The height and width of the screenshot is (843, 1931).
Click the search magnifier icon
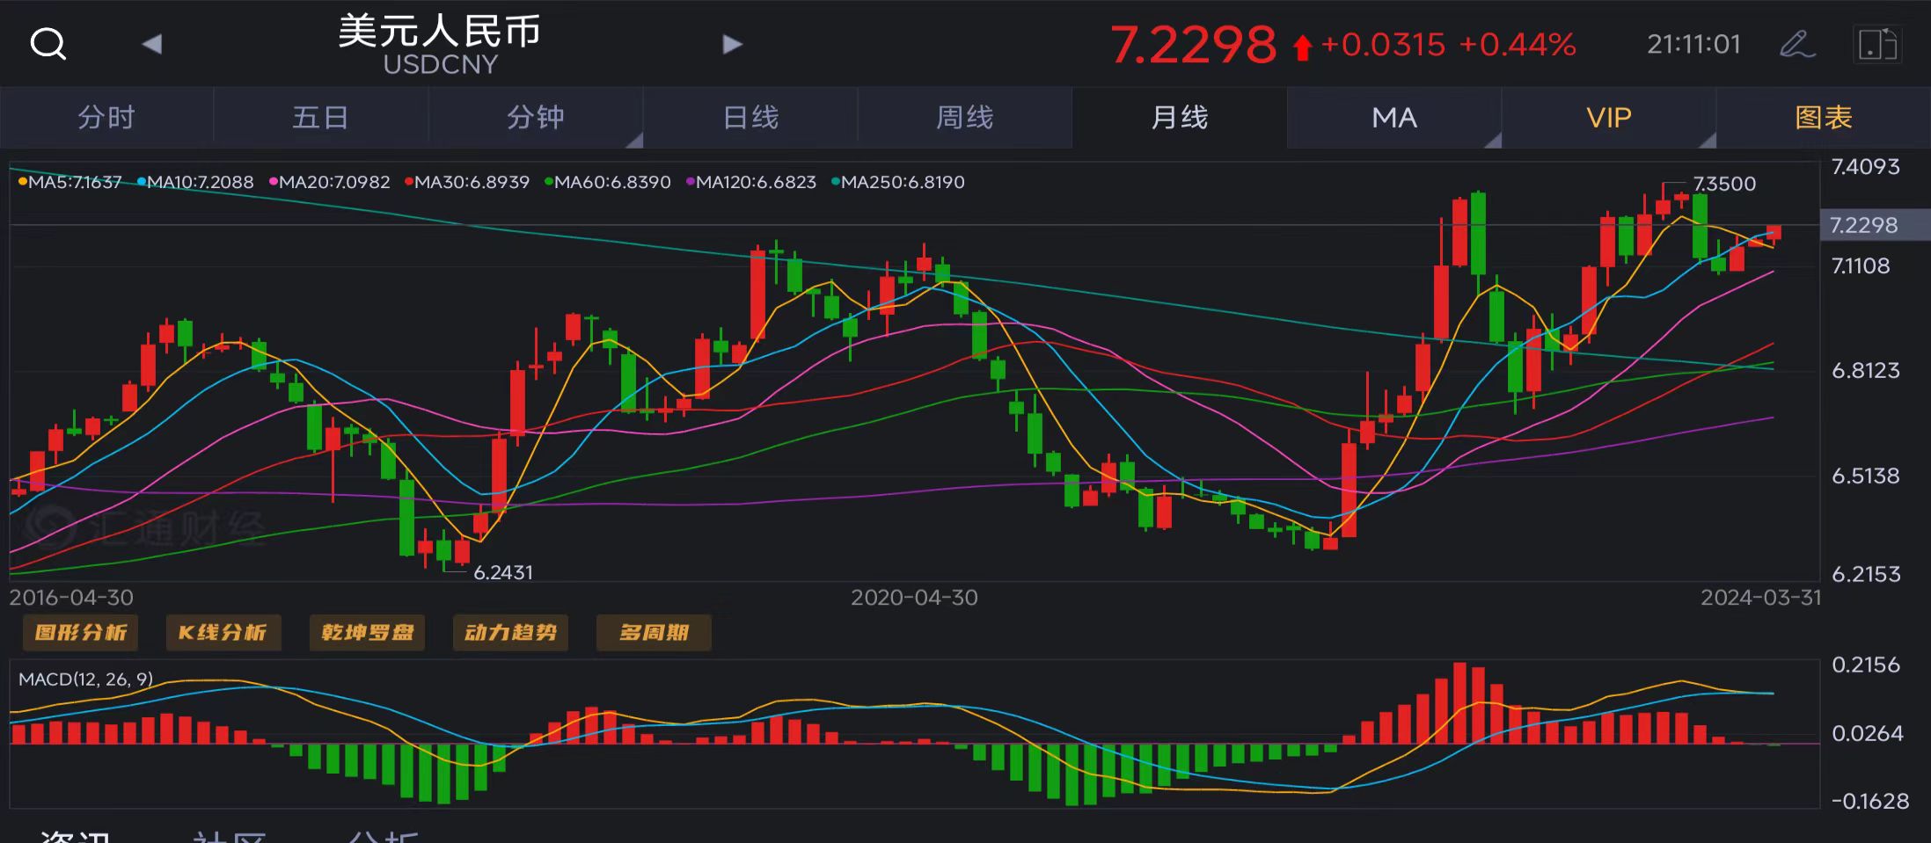[48, 44]
